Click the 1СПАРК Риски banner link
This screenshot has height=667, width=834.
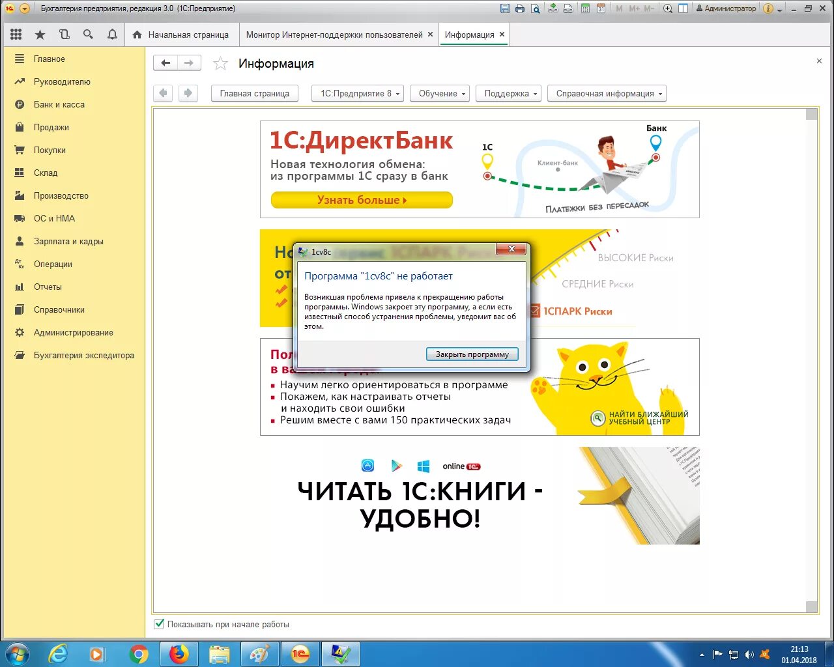click(571, 311)
